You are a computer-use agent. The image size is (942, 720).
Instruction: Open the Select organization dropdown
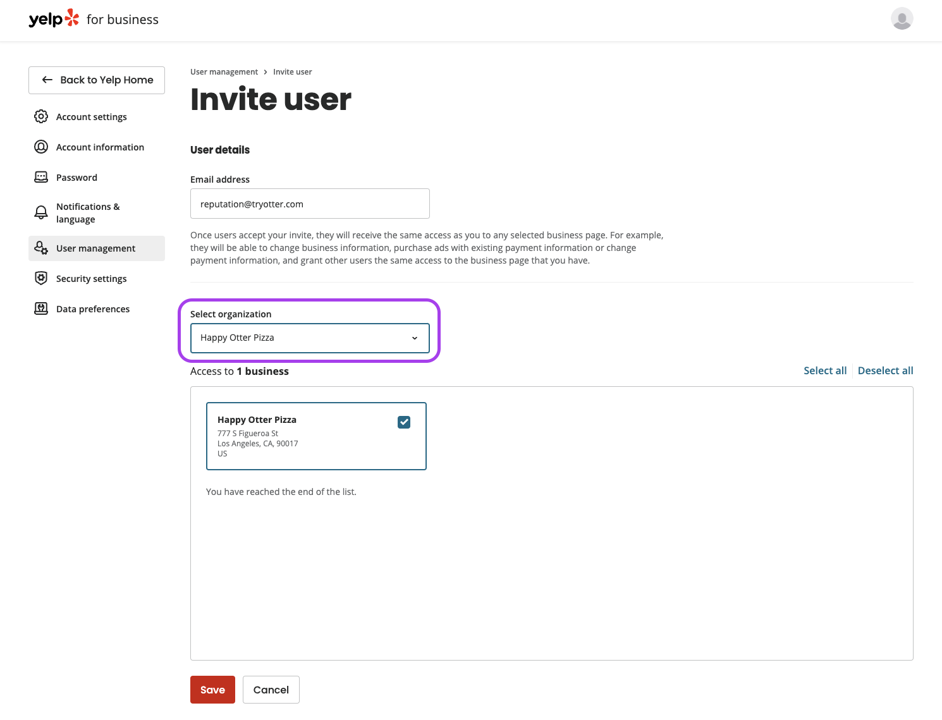point(310,338)
